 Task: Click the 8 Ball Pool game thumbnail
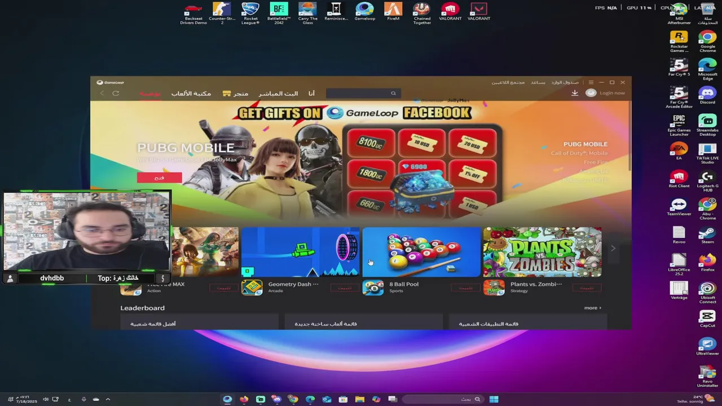421,252
